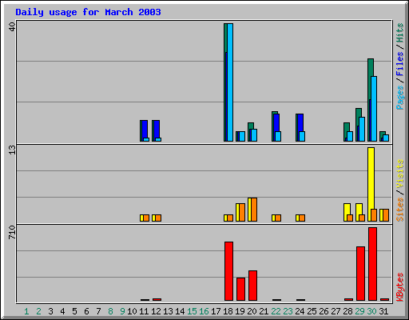Image resolution: width=409 pixels, height=320 pixels.
Task: Click the orange Sites bar for day 19
Action: 242,213
